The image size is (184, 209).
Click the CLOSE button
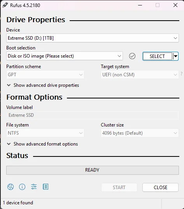pyautogui.click(x=160, y=188)
